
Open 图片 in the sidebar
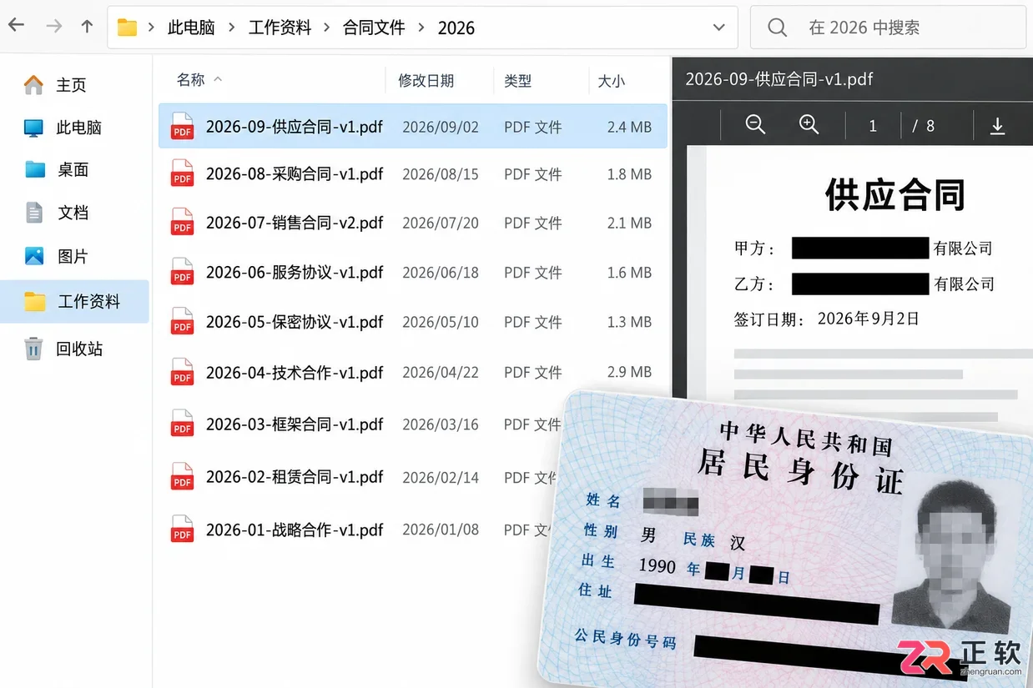73,256
